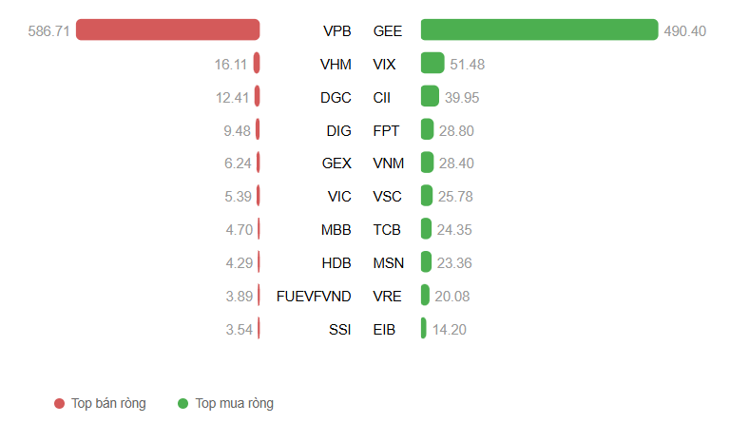Select the red DGC bar

pos(257,97)
